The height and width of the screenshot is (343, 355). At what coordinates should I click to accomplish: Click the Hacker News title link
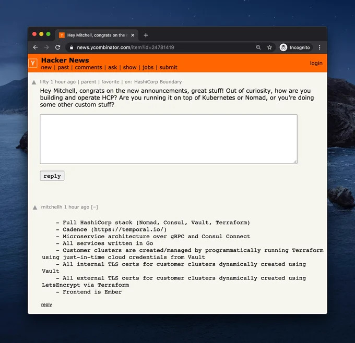[65, 60]
